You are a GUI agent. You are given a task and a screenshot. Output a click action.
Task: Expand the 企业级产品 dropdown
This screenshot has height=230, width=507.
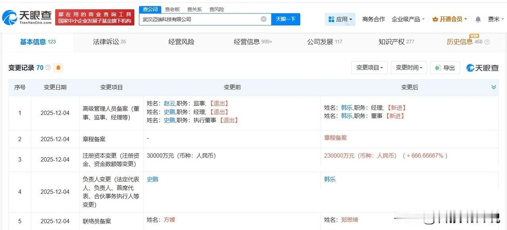[x=408, y=19]
